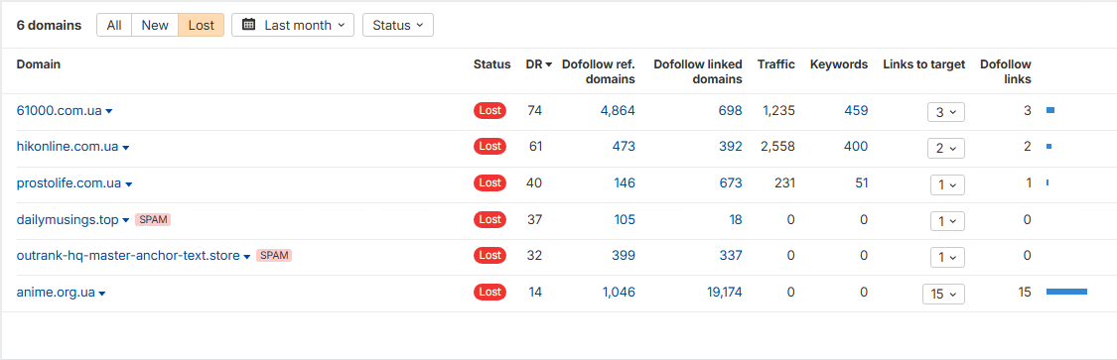The width and height of the screenshot is (1117, 360).
Task: Click the Dofollow links column header
Action: 1005,71
